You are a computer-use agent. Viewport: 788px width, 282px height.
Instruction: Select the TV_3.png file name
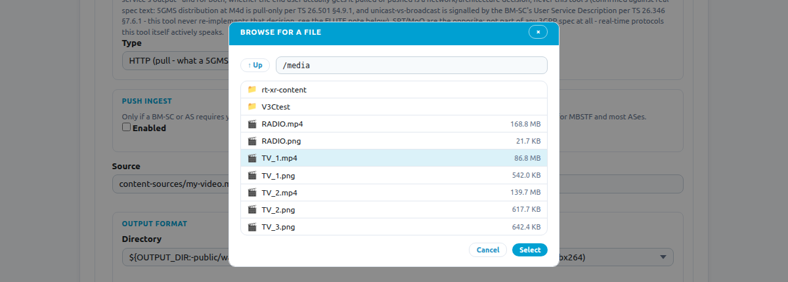pyautogui.click(x=278, y=226)
